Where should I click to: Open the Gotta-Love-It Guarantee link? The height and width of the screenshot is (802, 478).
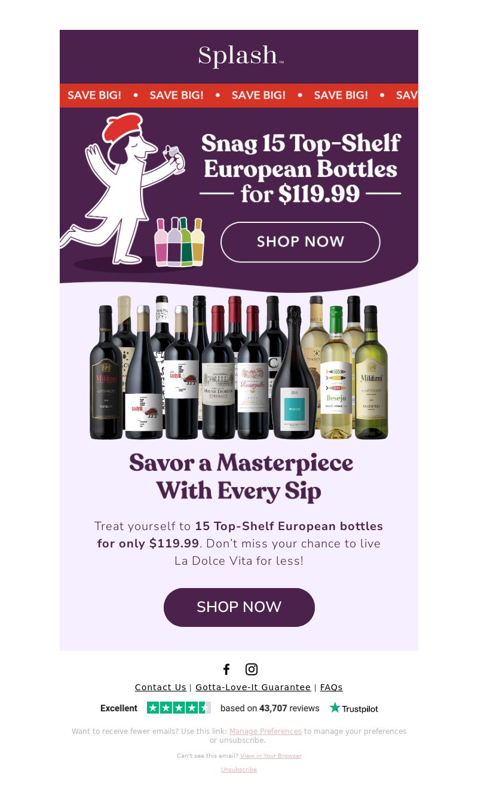coord(253,687)
